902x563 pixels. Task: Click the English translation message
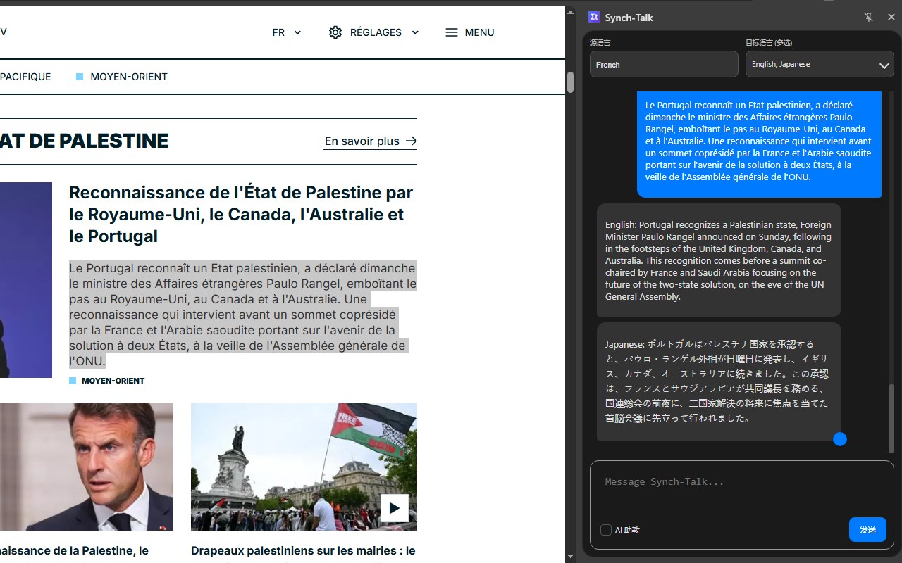pos(719,260)
